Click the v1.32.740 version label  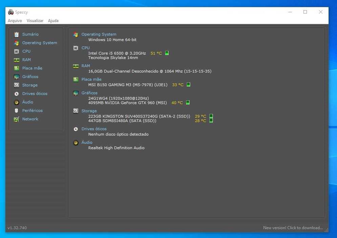coord(17,228)
